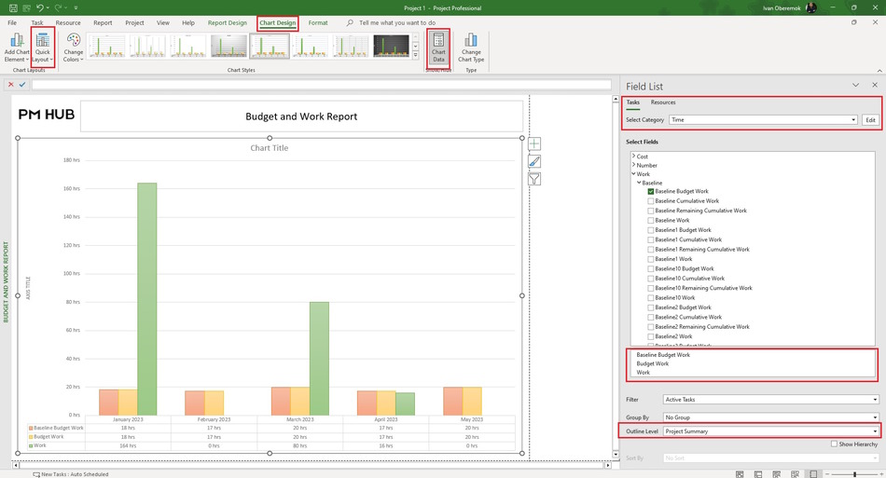Enable the Show Hierarchy checkbox

834,444
